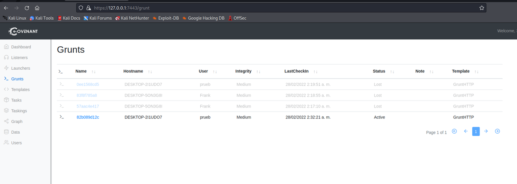This screenshot has height=184, width=517.
Task: Open the Graph sidebar item
Action: (x=13, y=121)
